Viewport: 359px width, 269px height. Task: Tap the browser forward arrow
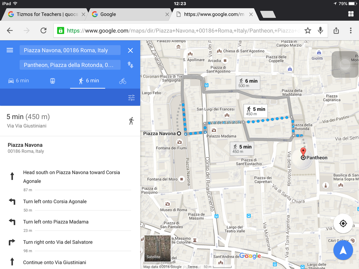click(x=27, y=30)
